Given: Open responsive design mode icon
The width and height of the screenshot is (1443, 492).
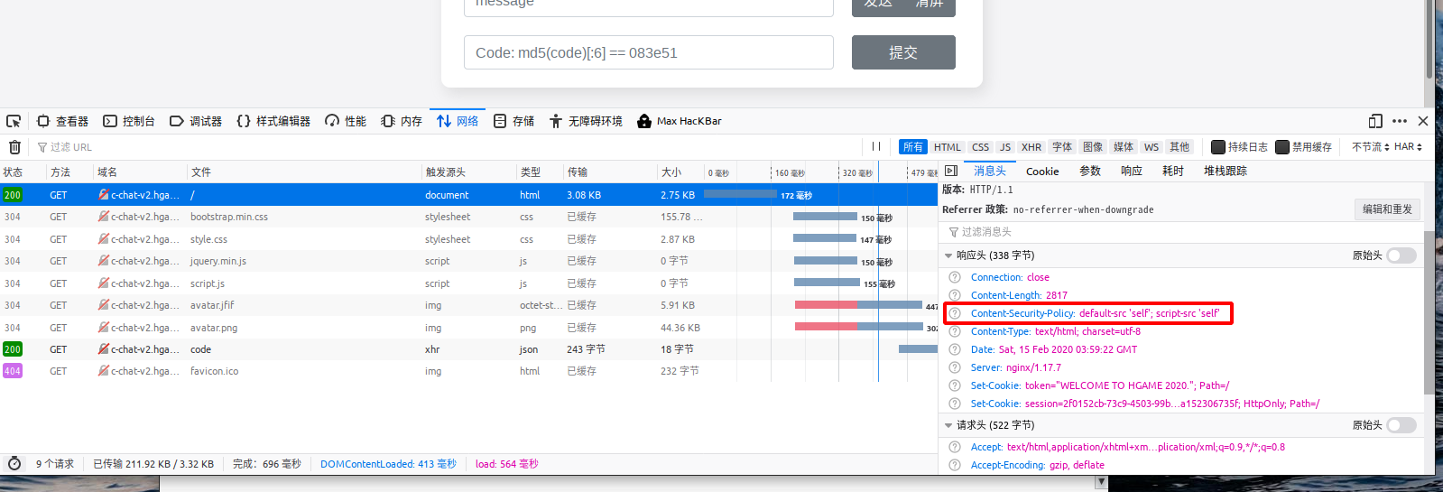Looking at the screenshot, I should tap(1375, 121).
